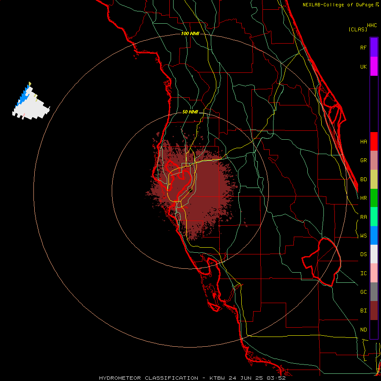
Task: Click the white dry snow echo offshore
Action: coord(33,108)
